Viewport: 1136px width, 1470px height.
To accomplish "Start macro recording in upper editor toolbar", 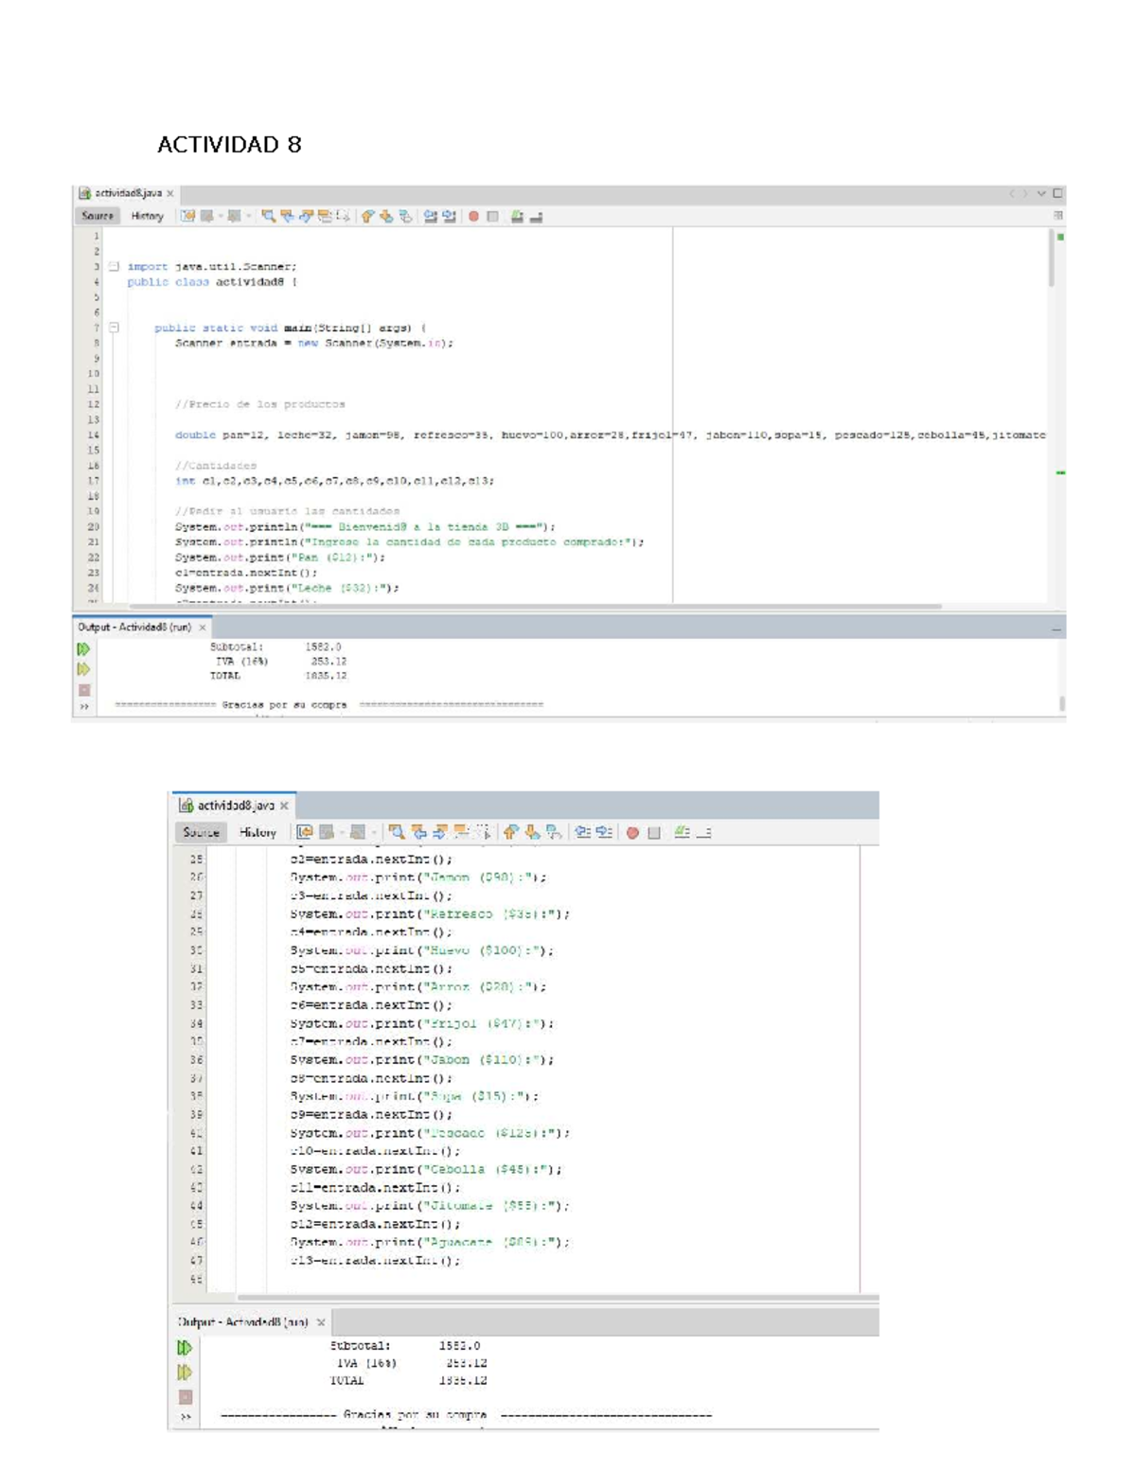I will point(473,216).
